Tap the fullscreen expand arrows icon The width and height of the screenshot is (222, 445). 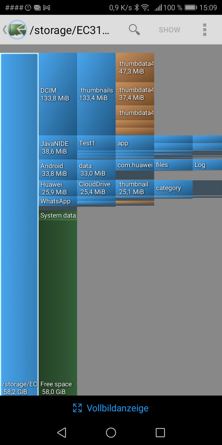coord(77,408)
